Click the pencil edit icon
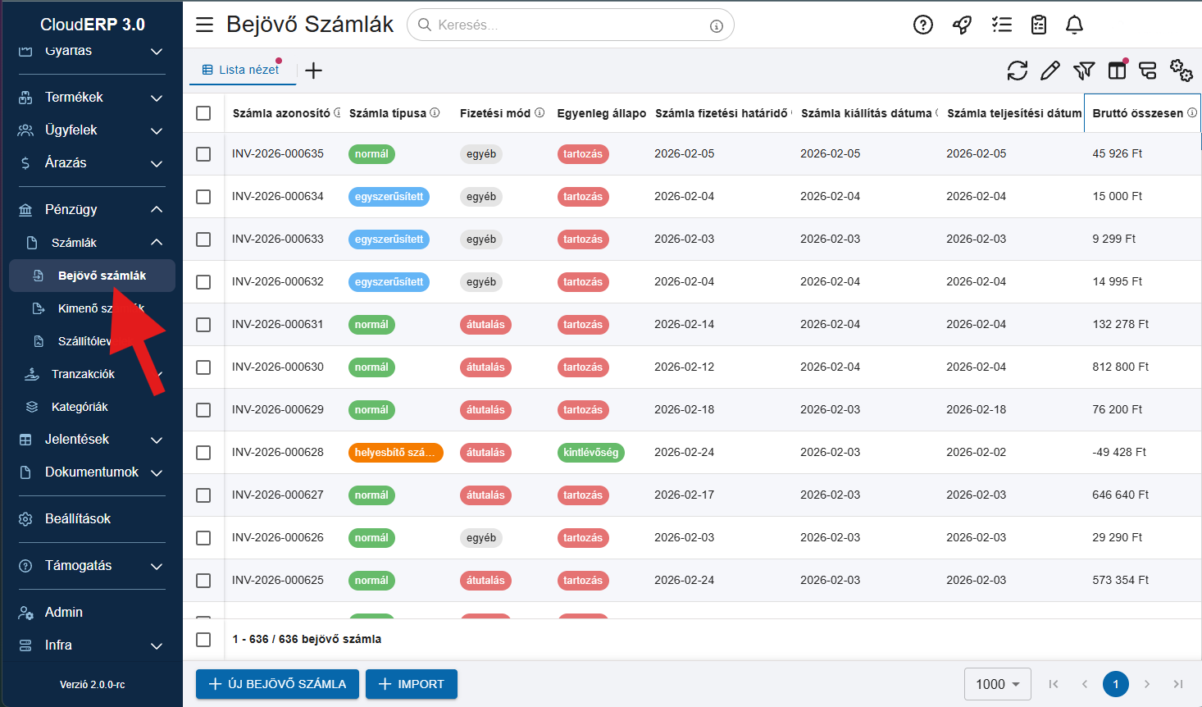The height and width of the screenshot is (707, 1202). pos(1049,71)
